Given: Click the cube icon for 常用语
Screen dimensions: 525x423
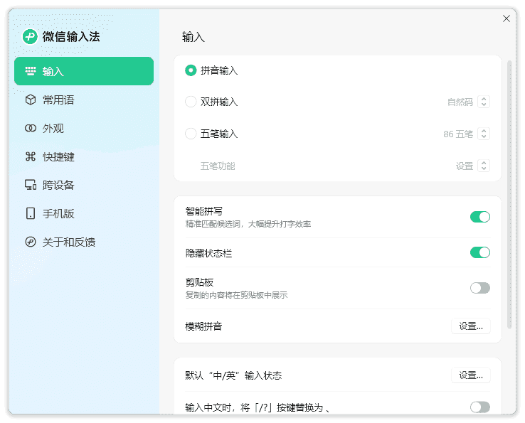Looking at the screenshot, I should pos(31,100).
